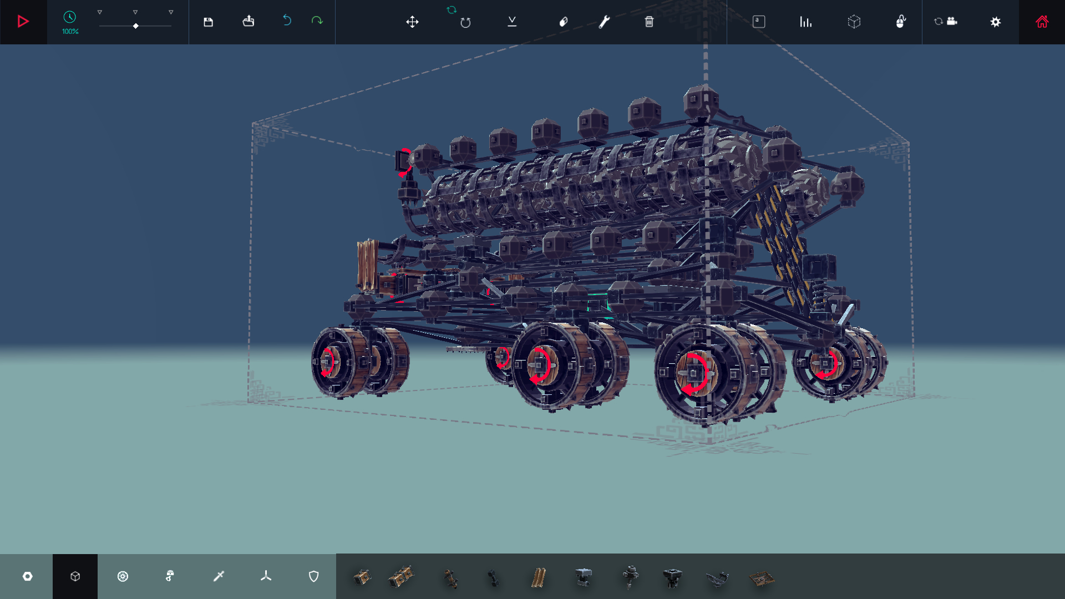The image size is (1065, 599).
Task: Select the delete trash can tool
Action: tap(649, 22)
